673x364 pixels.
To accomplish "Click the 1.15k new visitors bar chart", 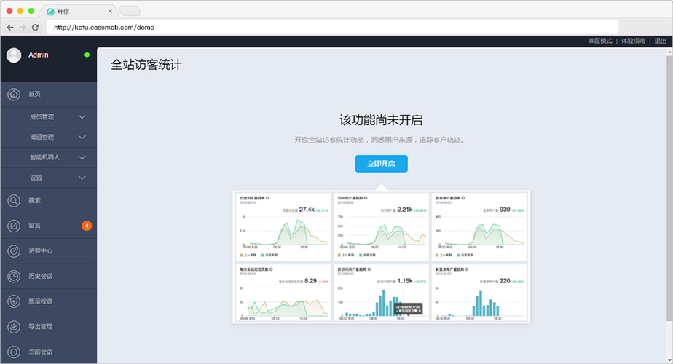I will (x=381, y=293).
